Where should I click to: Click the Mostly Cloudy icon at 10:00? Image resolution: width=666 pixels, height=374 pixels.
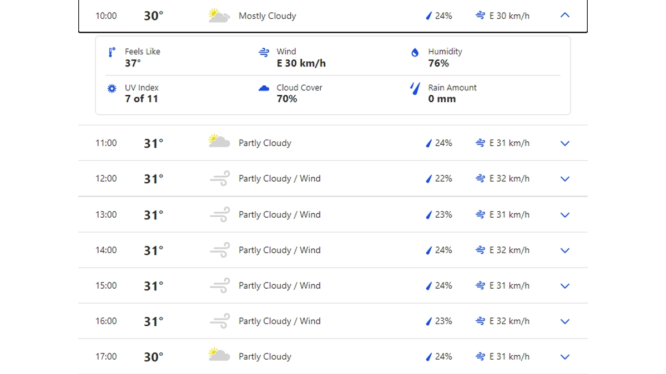219,16
